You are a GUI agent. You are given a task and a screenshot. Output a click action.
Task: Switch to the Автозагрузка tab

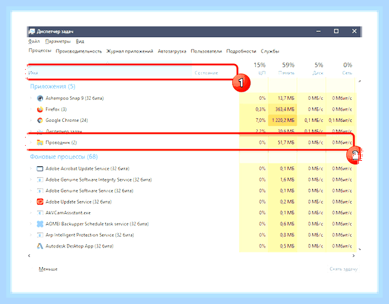pyautogui.click(x=172, y=51)
